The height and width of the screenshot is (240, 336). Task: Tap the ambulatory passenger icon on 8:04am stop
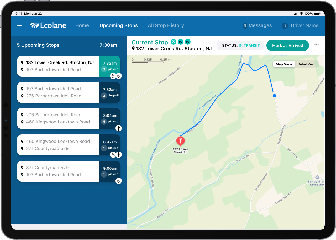[x=119, y=128]
